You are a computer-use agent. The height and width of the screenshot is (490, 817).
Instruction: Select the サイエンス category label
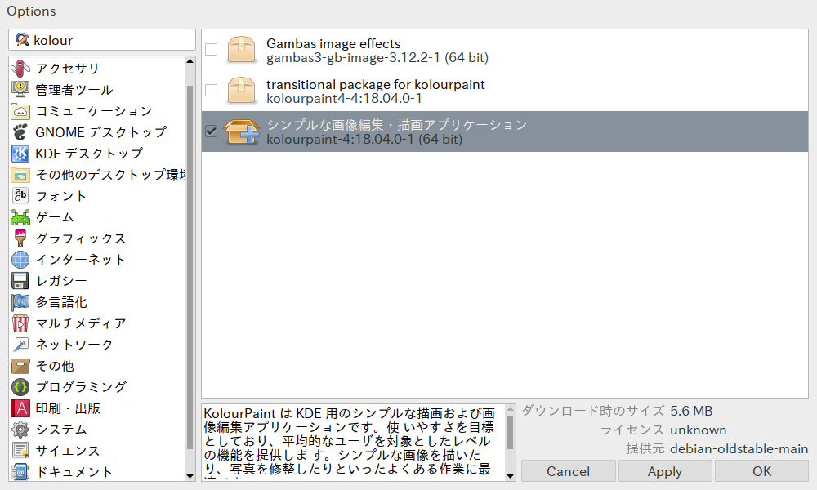click(x=67, y=451)
